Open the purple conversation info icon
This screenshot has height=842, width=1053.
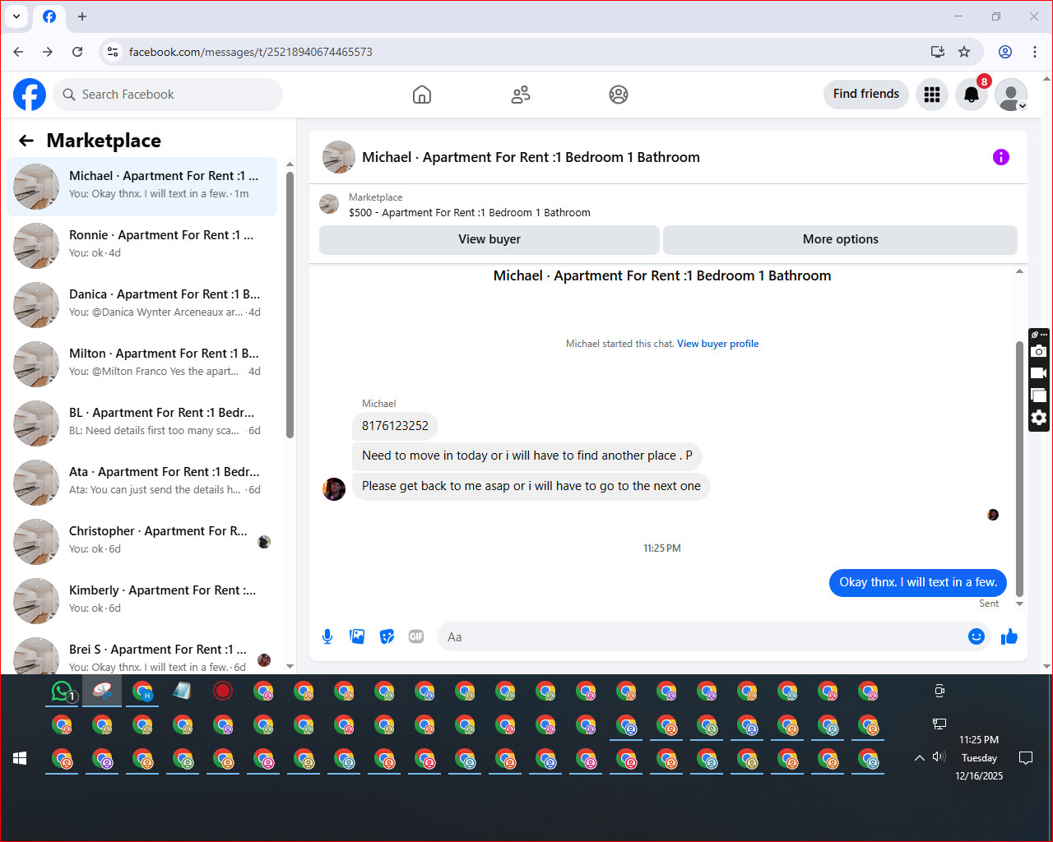coord(1001,157)
